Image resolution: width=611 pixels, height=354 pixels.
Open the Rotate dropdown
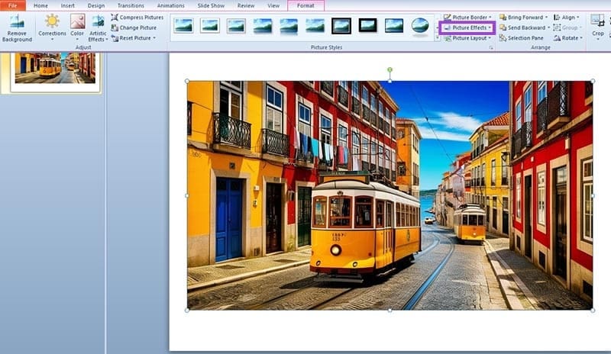[x=570, y=38]
